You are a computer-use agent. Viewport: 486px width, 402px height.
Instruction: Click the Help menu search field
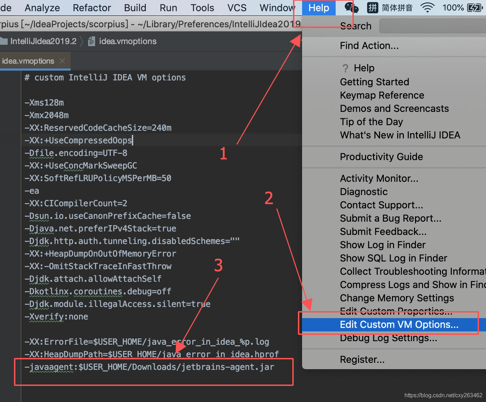pos(433,26)
